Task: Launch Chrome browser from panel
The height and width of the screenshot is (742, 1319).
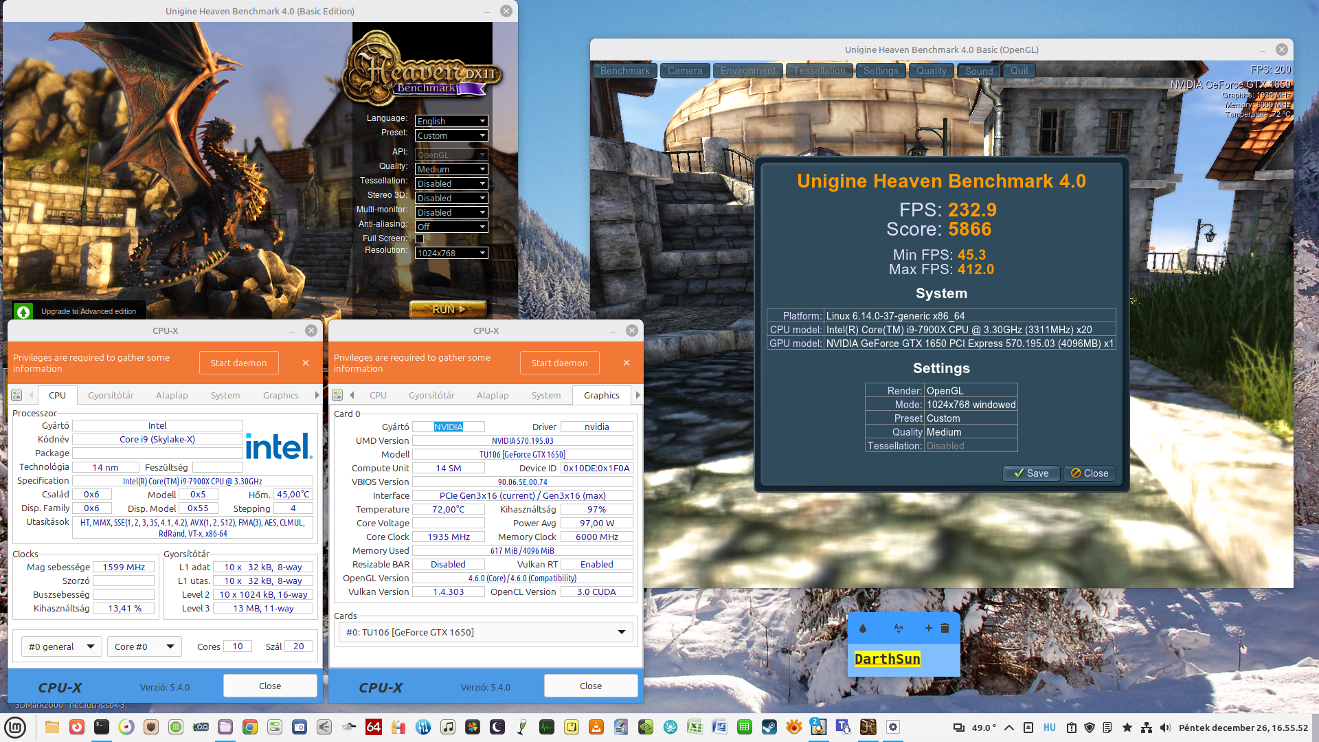Action: point(250,727)
